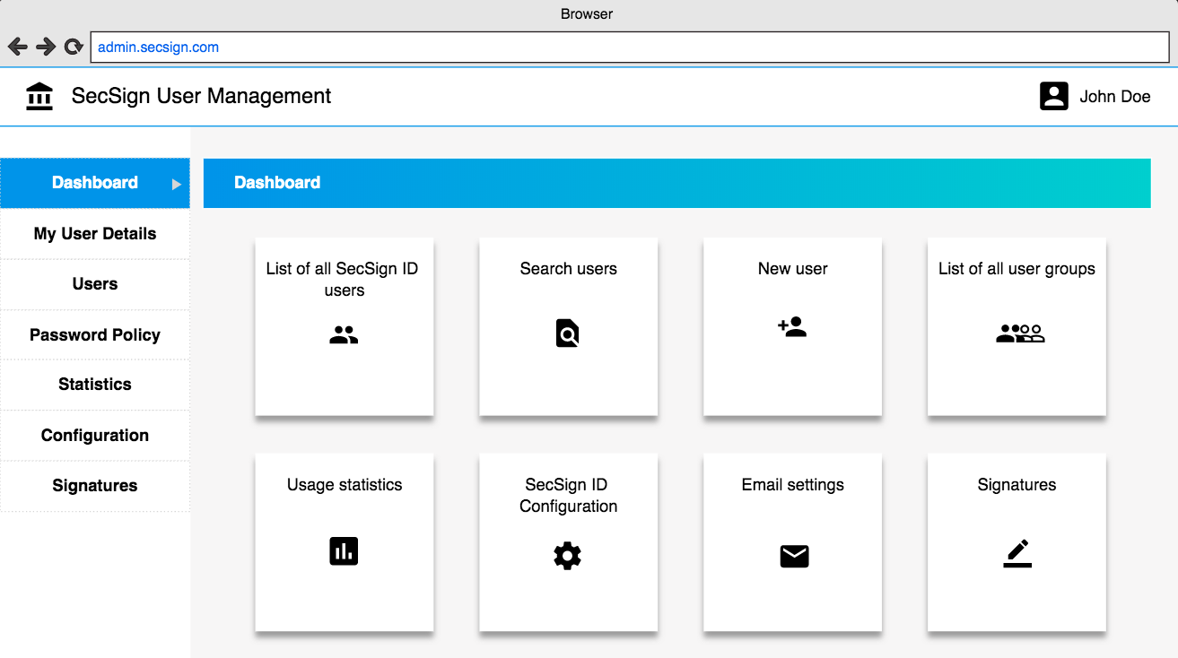Viewport: 1178px width, 658px height.
Task: Click the pen icon under Signatures card
Action: pyautogui.click(x=1017, y=554)
